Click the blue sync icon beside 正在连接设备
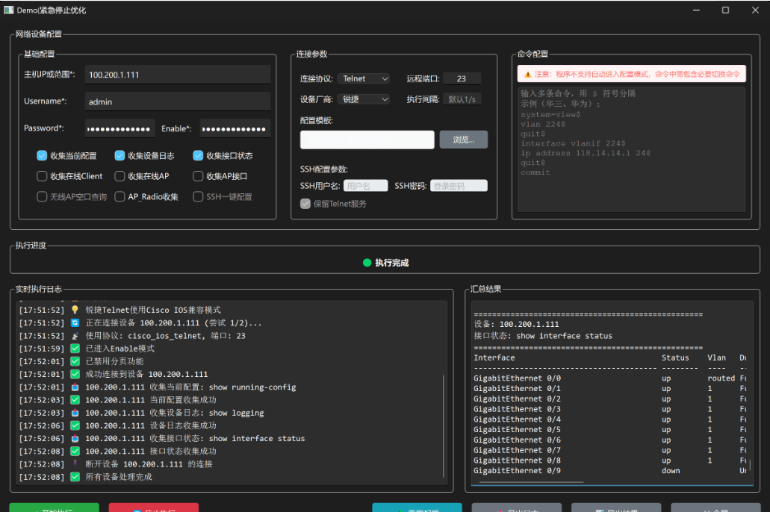 [x=75, y=323]
